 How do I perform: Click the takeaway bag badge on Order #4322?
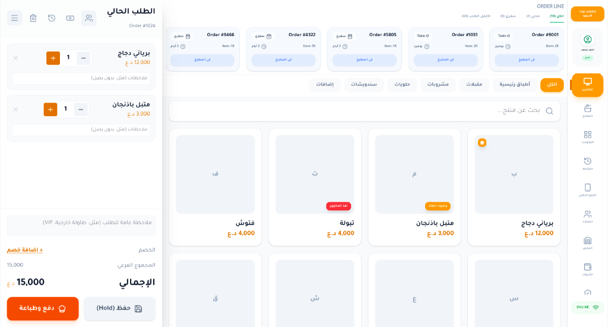coord(263,36)
